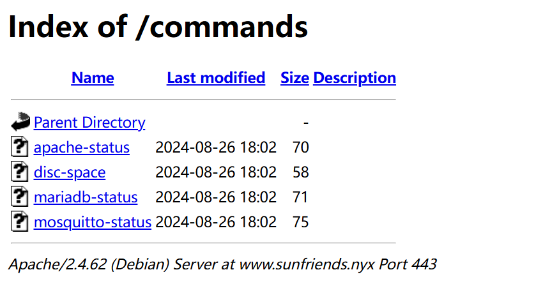Open the disc-space file link
This screenshot has width=543, height=286.
70,172
